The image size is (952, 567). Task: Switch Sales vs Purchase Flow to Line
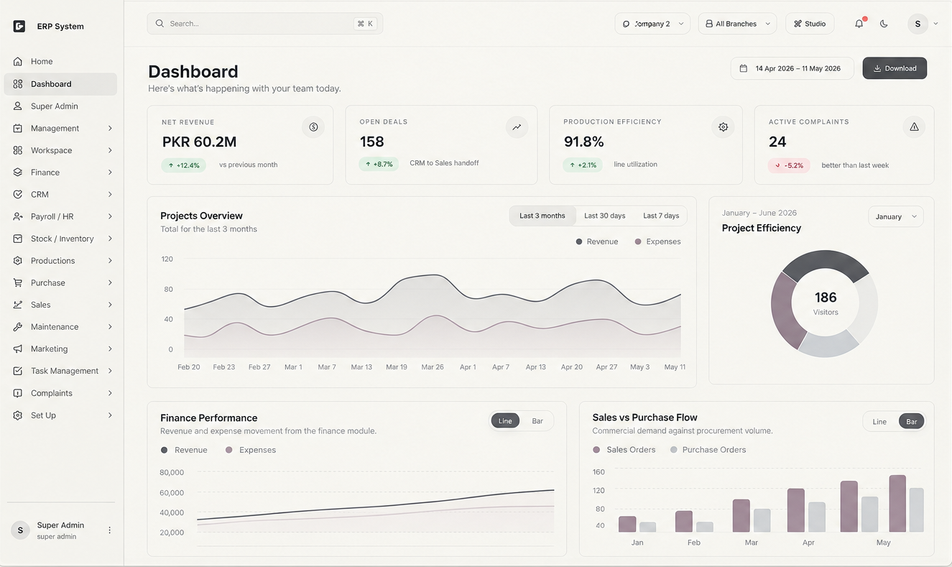(x=879, y=422)
